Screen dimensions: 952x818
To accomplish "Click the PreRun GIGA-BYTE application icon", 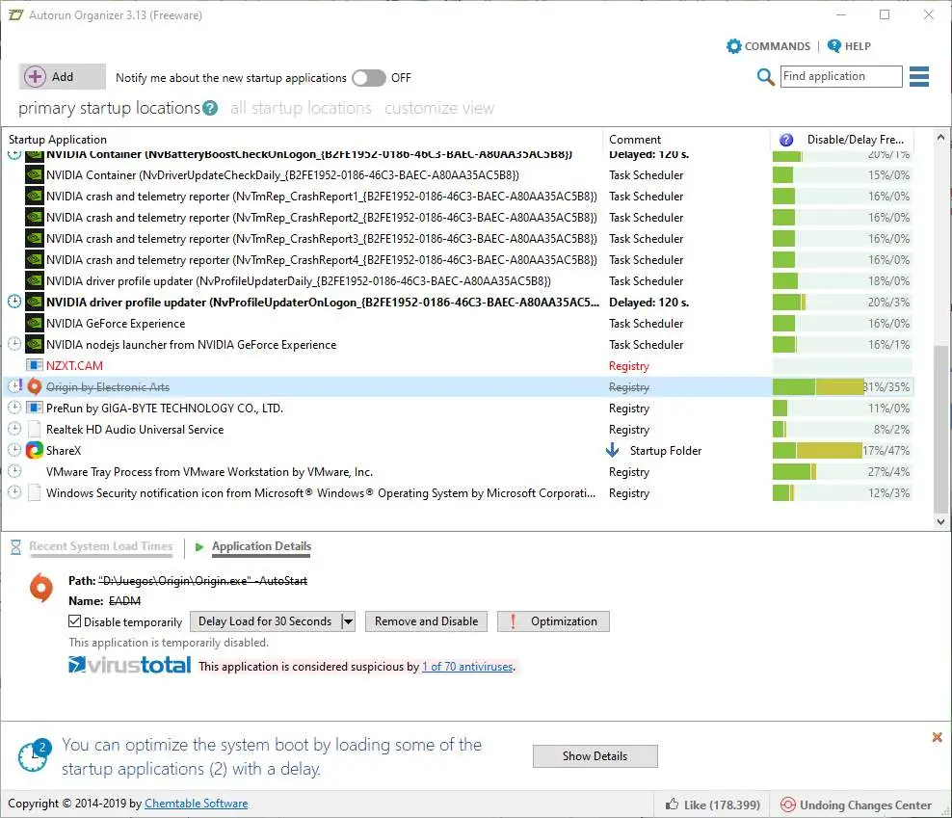I will [x=35, y=408].
